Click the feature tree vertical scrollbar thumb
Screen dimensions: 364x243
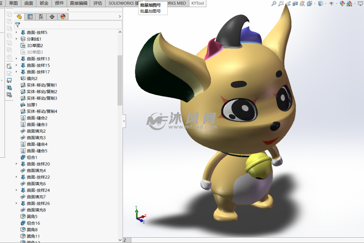pyautogui.click(x=120, y=80)
